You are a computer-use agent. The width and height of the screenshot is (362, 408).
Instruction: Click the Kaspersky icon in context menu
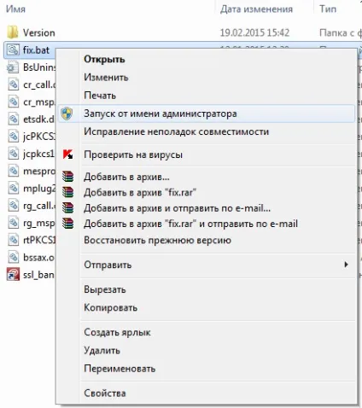67,154
